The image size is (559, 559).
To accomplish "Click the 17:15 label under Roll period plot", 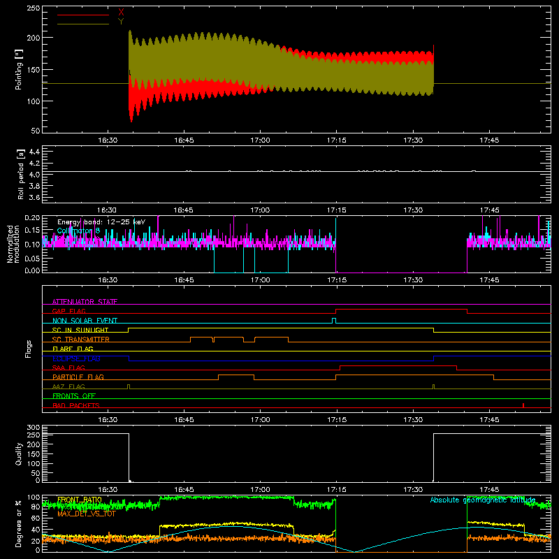I will [337, 210].
